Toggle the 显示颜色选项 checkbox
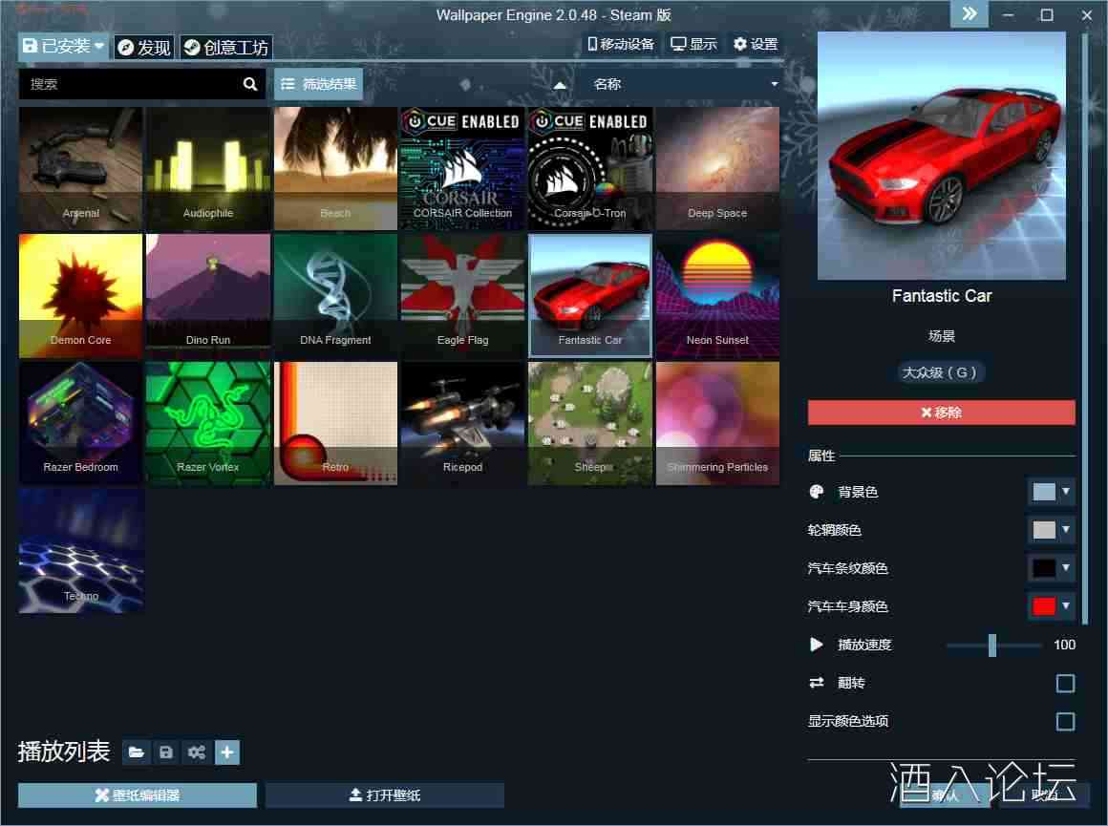The width and height of the screenshot is (1108, 826). point(1065,721)
